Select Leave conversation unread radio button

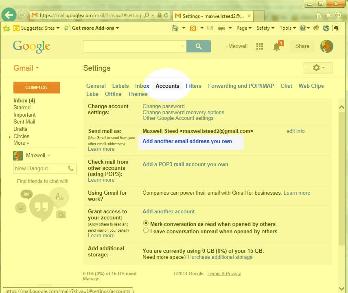pos(146,230)
